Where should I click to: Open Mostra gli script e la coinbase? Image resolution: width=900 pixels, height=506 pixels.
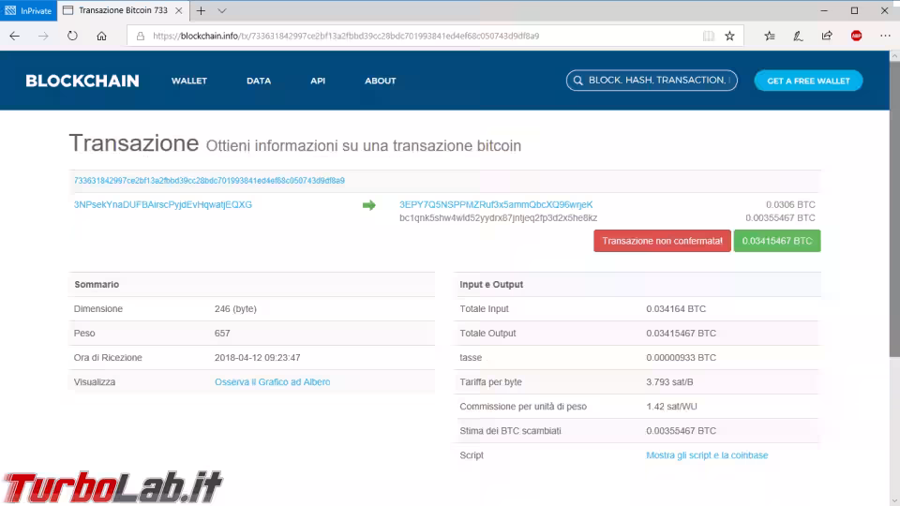point(707,455)
